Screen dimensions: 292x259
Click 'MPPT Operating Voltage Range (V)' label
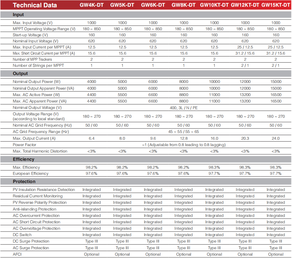[44, 29]
